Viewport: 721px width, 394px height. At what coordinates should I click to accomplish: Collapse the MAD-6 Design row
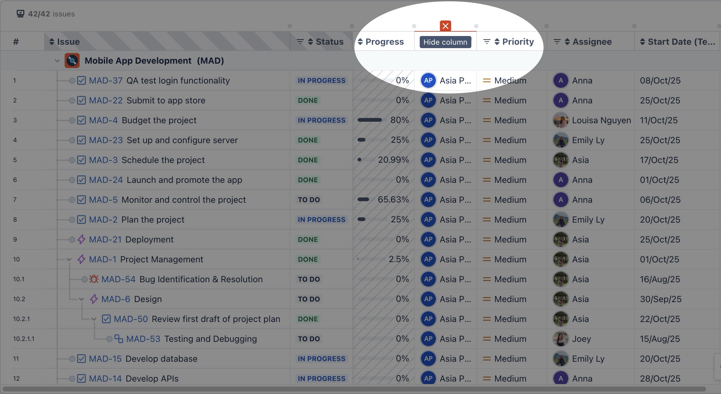[x=81, y=299]
